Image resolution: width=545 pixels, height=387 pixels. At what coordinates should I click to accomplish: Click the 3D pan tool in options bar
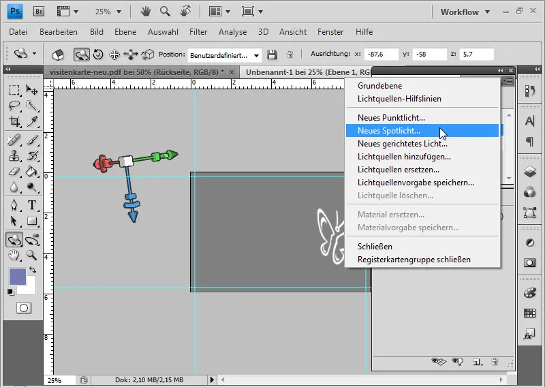(114, 55)
